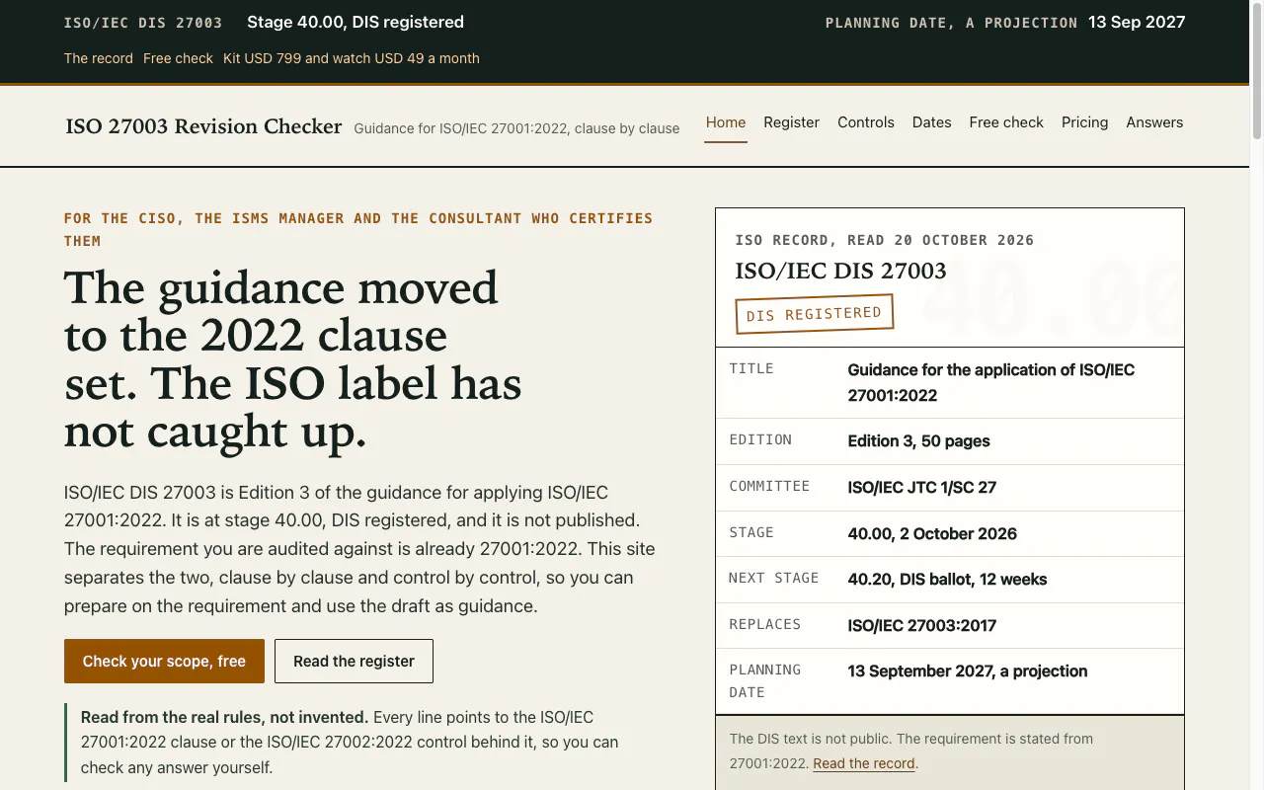This screenshot has width=1264, height=790.
Task: Click '40.20, DIS ballot, 12 weeks' value
Action: point(947,580)
